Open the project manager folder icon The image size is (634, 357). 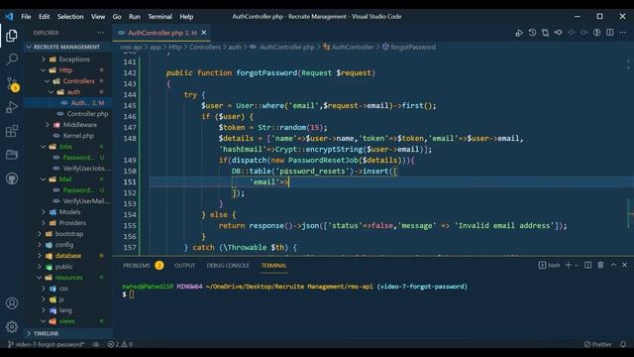pos(12,155)
